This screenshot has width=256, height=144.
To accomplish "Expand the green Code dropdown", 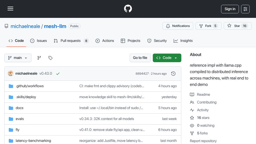I will (167, 58).
